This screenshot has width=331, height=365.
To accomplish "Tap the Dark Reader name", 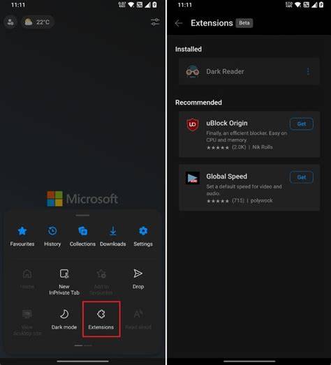I will 225,71.
